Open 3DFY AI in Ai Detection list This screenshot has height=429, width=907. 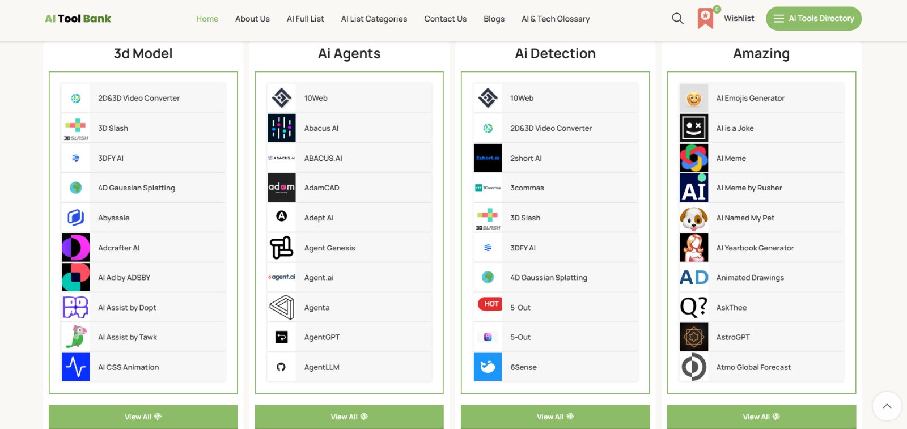click(556, 248)
